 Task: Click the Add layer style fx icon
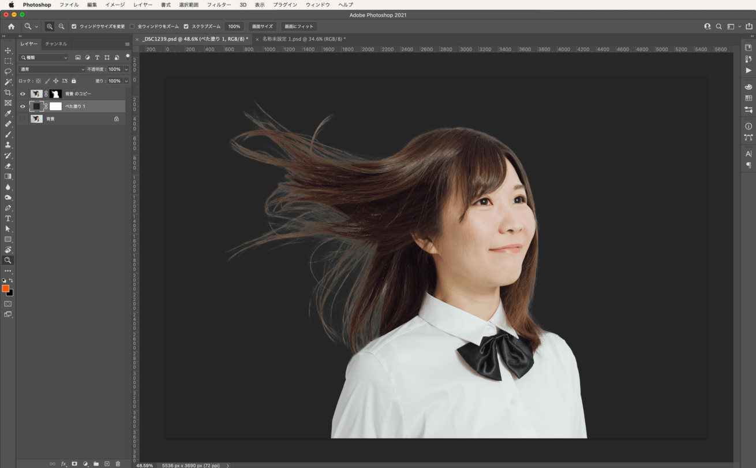(63, 463)
